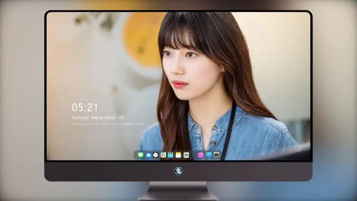Open the Weather app in dock
The height and width of the screenshot is (201, 357).
point(148,155)
